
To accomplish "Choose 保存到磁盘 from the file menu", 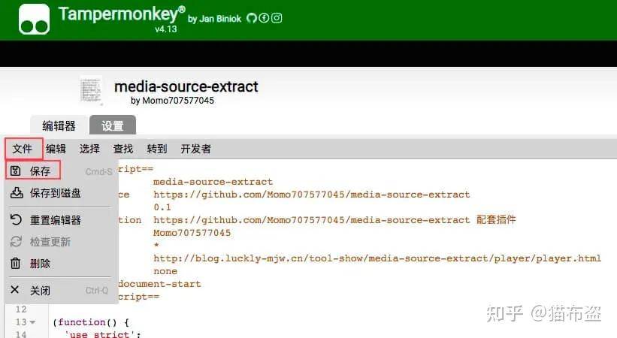I will tap(62, 193).
